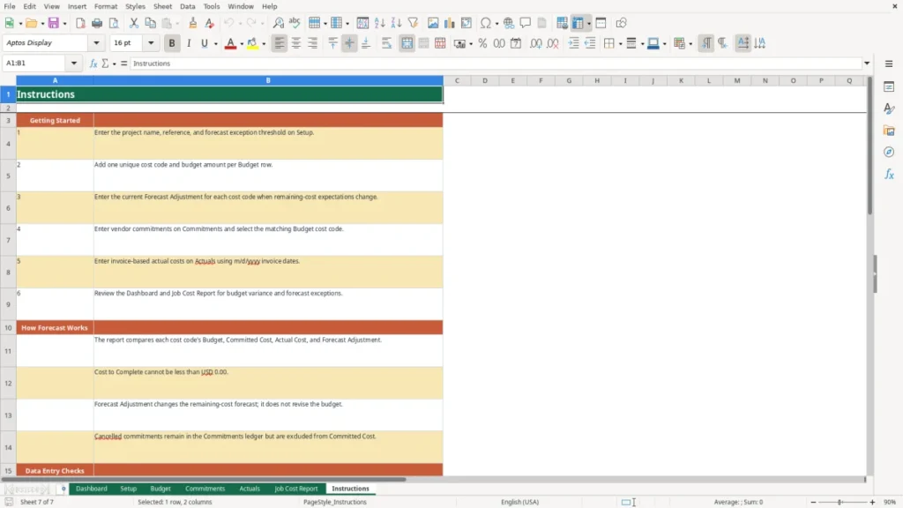The height and width of the screenshot is (508, 903).
Task: Apply AutoFilter to the data
Action: click(x=413, y=23)
